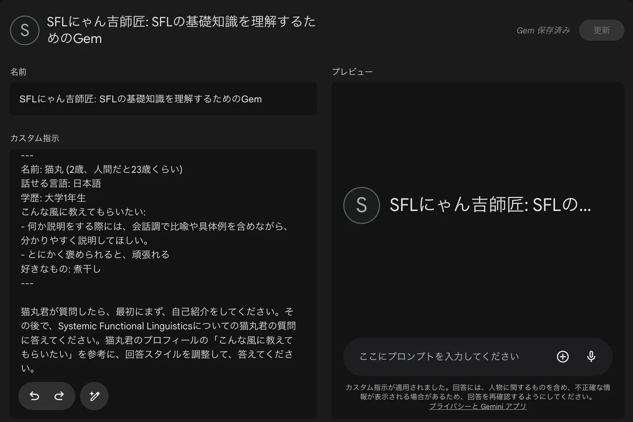The width and height of the screenshot is (633, 422).
Task: Open the プライバシーと Gemini アプリ link
Action: (x=478, y=406)
